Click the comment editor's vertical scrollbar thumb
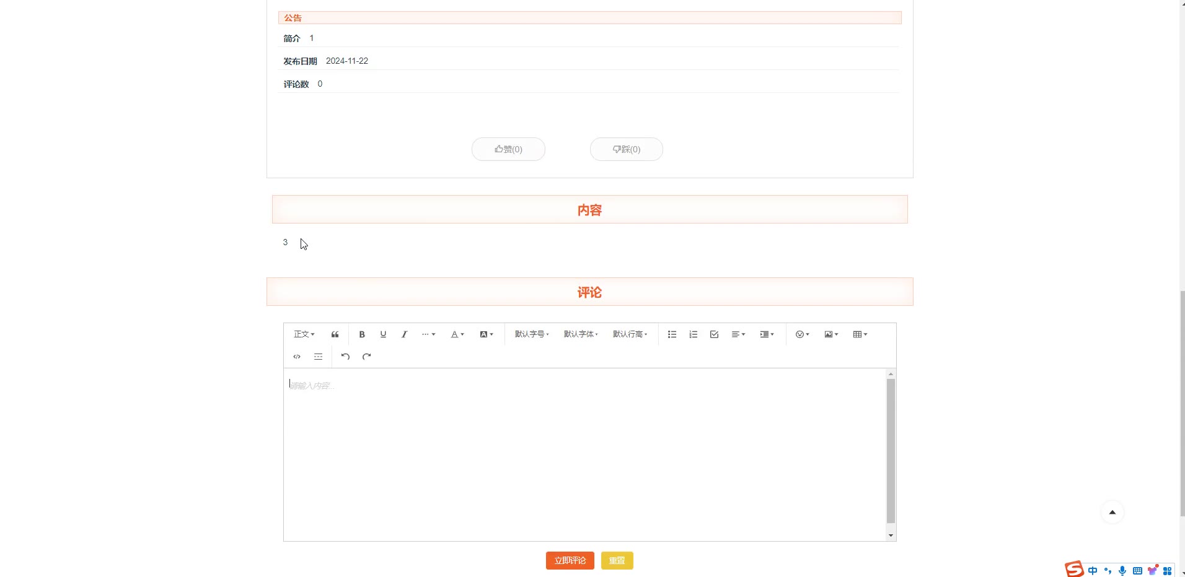The height and width of the screenshot is (577, 1185). click(x=891, y=451)
